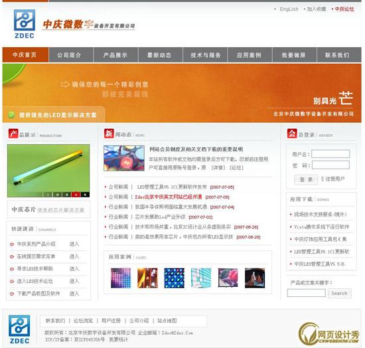Viewport: 365px width, 348px height.
Task: Open the orange case thumbnail
Action: pyautogui.click(x=147, y=278)
